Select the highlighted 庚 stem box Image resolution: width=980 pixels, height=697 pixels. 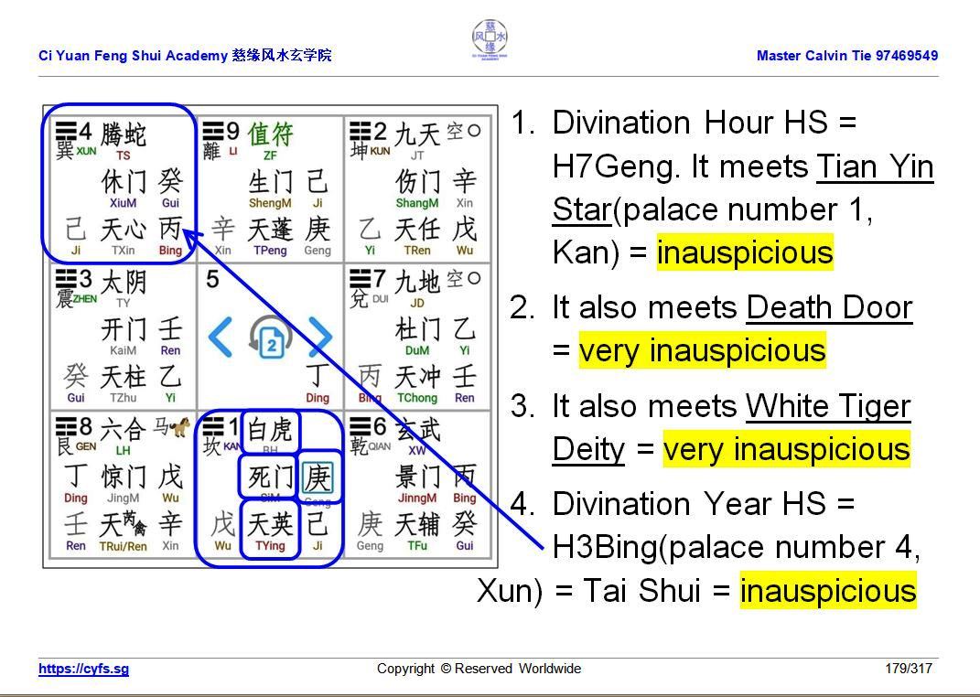point(318,477)
